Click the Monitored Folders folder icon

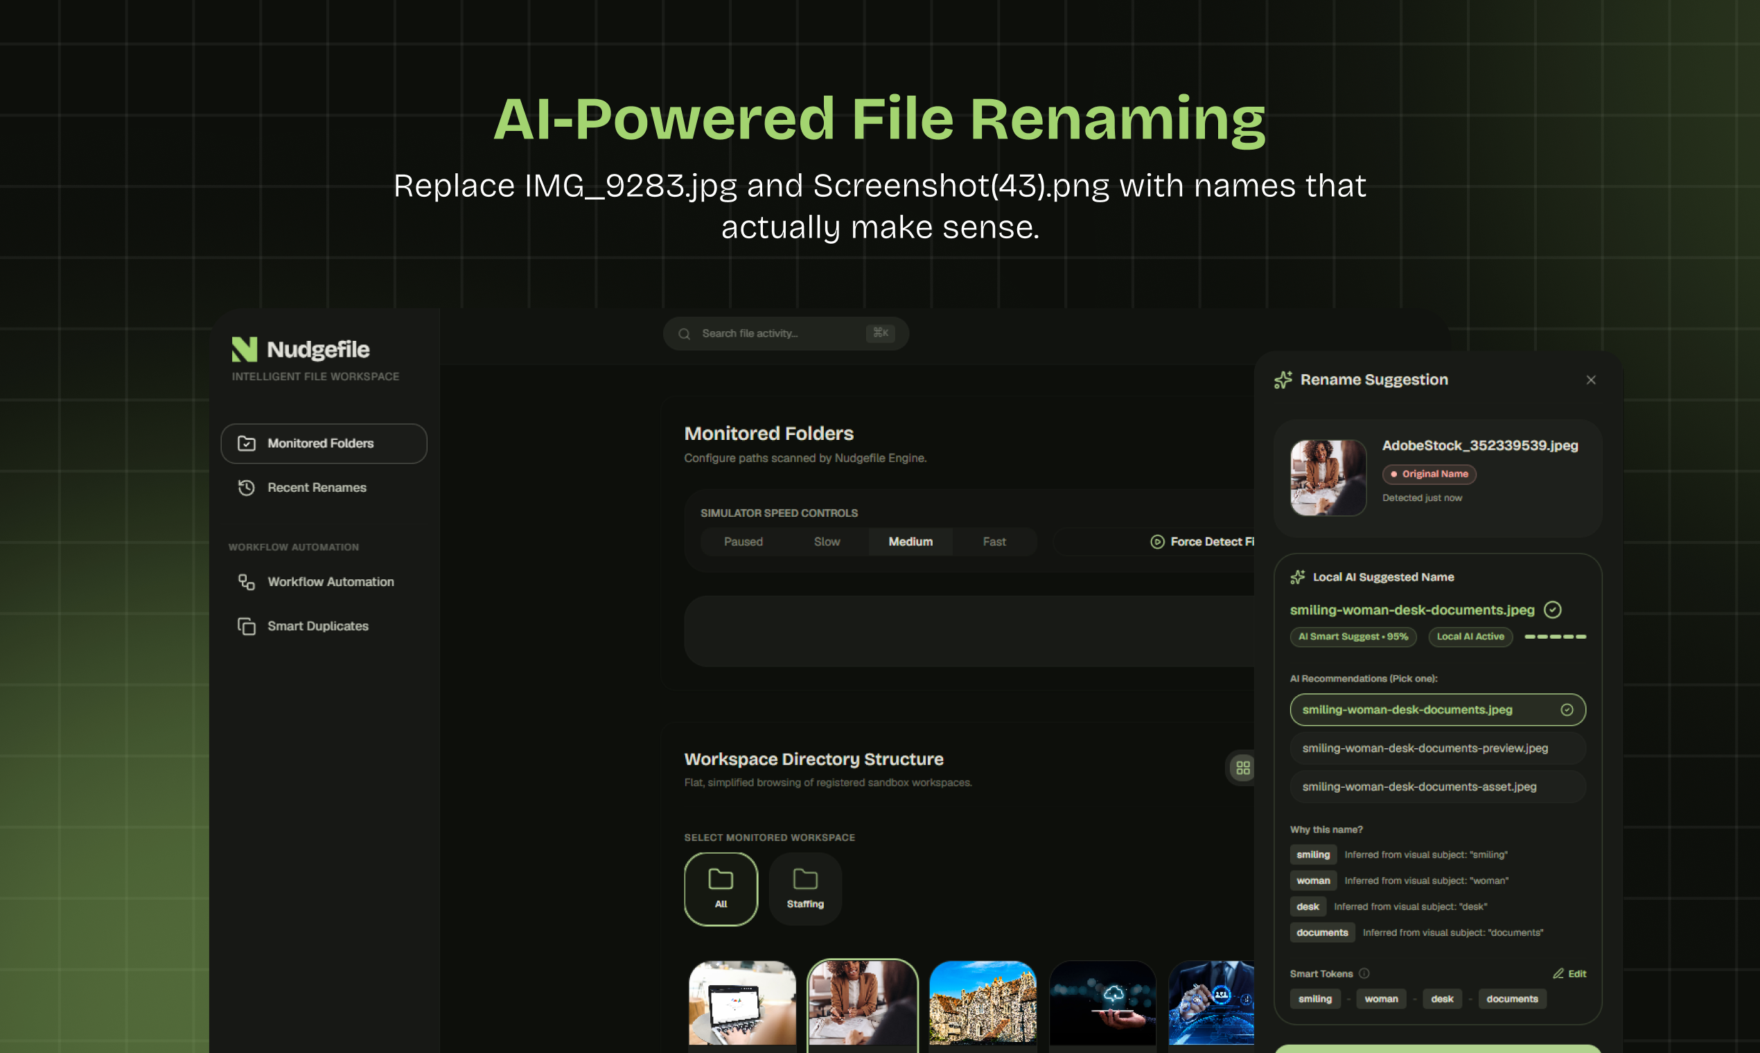pos(246,443)
